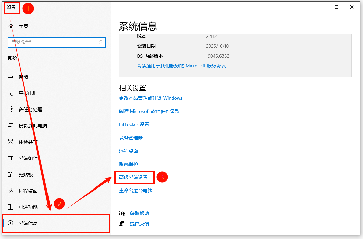Open 重命名这台电脑 option
Screen dimensions: 363x239
point(135,191)
